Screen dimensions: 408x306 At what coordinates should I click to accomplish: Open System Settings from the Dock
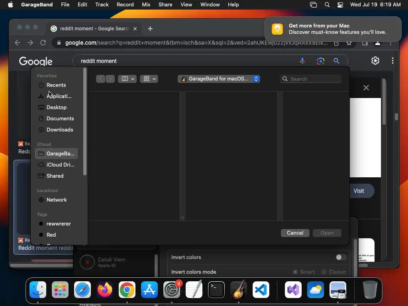click(x=172, y=290)
